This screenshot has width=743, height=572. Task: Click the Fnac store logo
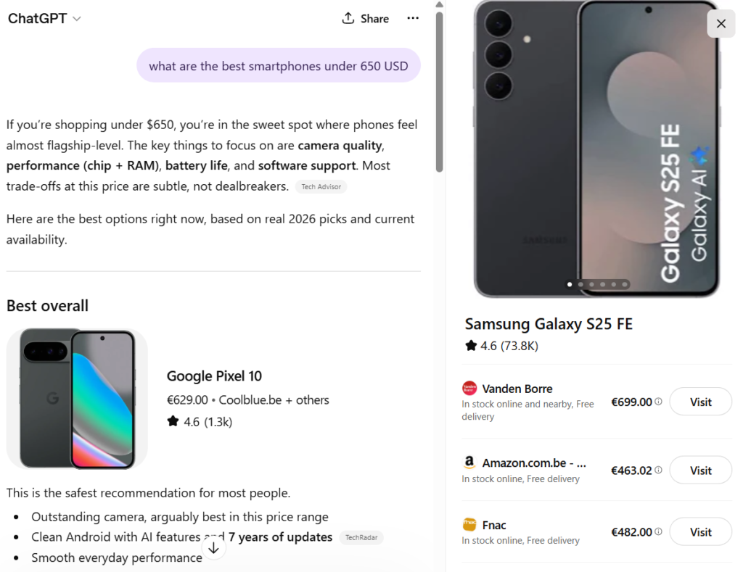click(x=469, y=525)
